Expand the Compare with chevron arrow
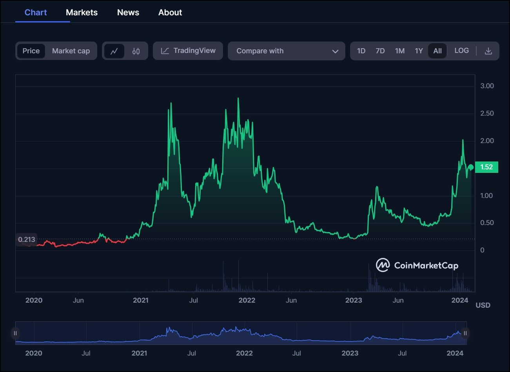The height and width of the screenshot is (372, 510). (335, 51)
